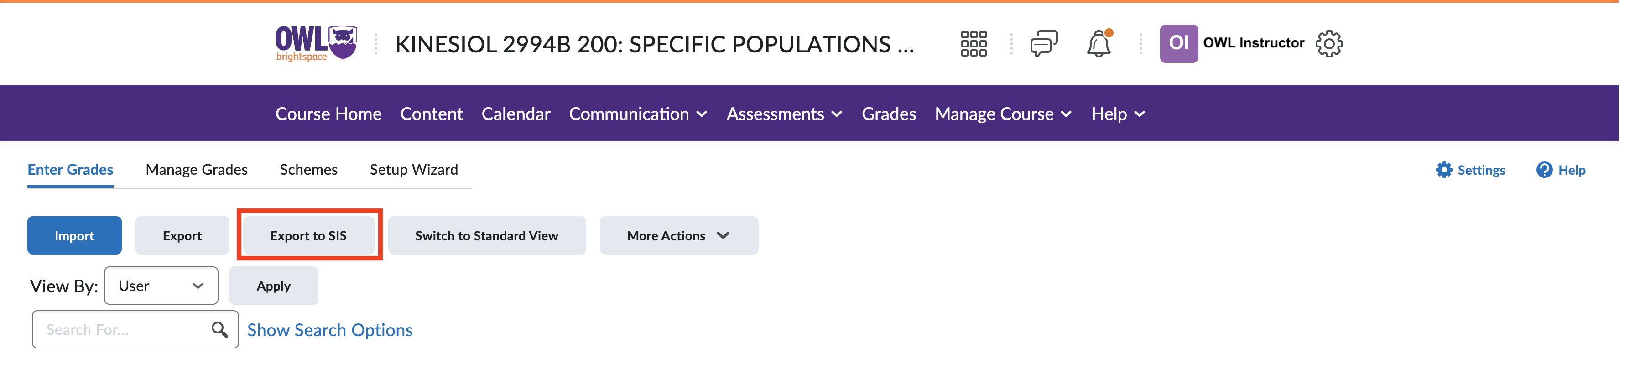Screen dimensions: 1635x390
Task: Click the search magnifying glass icon
Action: tap(219, 329)
